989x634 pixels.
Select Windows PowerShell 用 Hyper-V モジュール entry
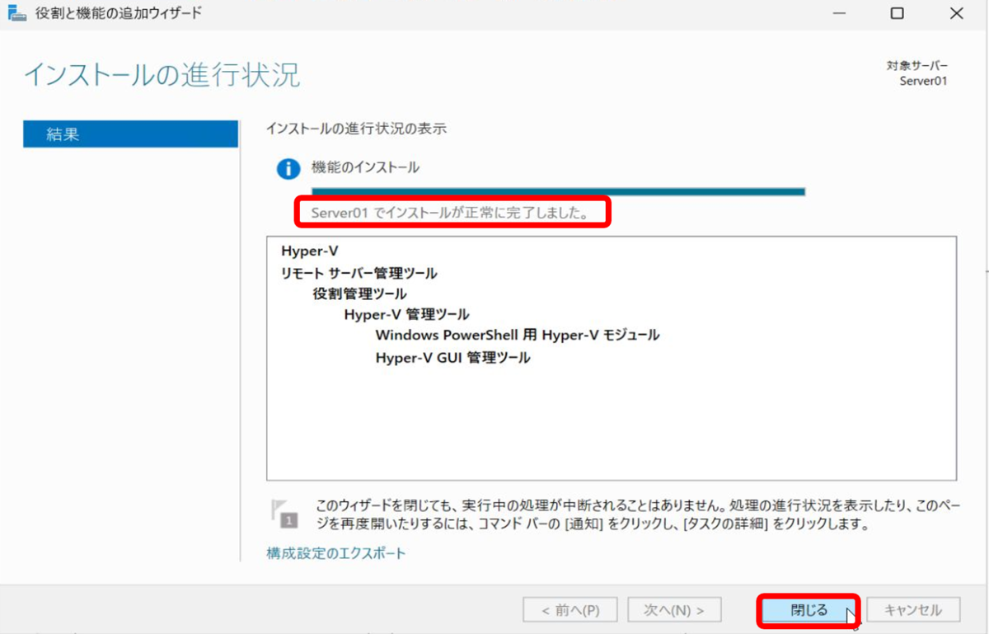(517, 336)
